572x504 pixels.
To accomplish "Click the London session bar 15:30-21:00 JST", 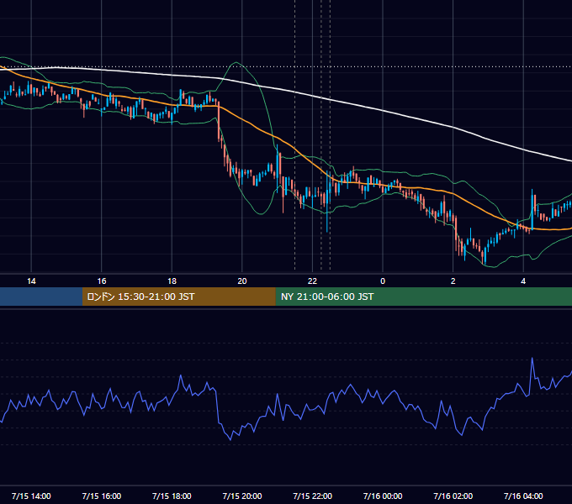I will pyautogui.click(x=178, y=297).
